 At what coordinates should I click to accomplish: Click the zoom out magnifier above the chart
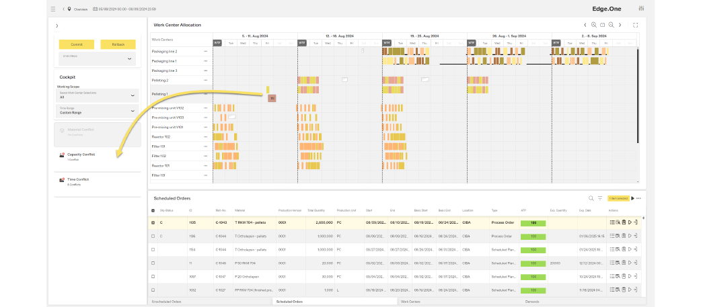(612, 25)
